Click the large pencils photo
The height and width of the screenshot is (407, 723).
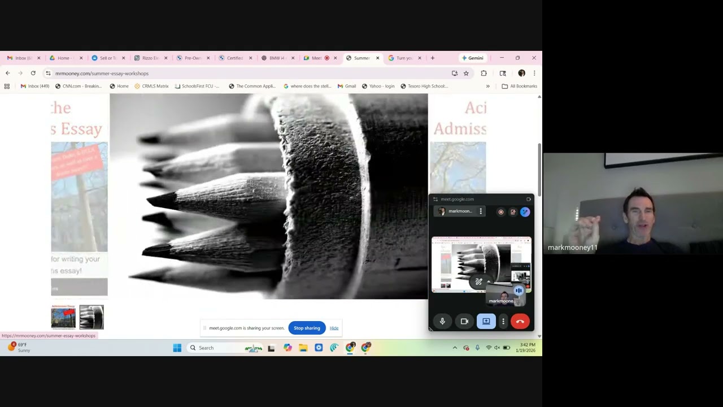(x=269, y=196)
